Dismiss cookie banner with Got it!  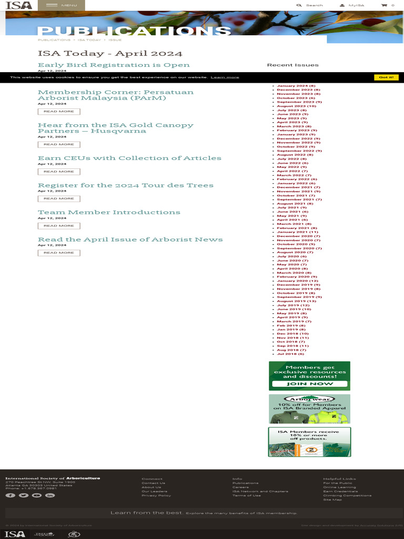(386, 77)
